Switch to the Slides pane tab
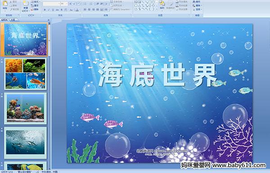Viewport: 270px width, 173px height. coord(4,20)
